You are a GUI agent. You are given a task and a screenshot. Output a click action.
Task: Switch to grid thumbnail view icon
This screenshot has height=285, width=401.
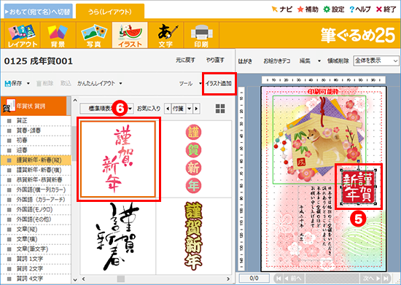coord(220,109)
